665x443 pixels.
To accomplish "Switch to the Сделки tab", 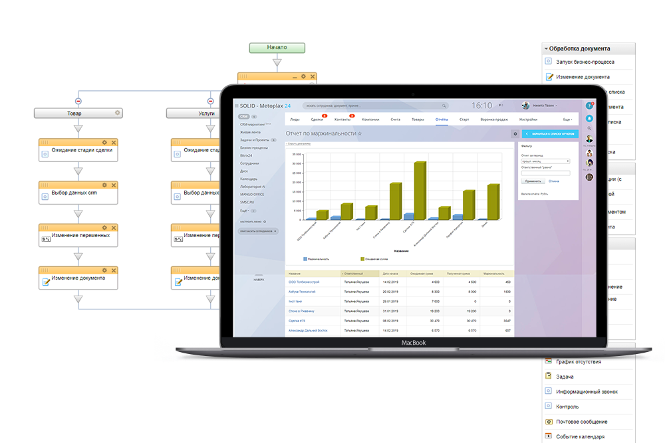I will 317,120.
